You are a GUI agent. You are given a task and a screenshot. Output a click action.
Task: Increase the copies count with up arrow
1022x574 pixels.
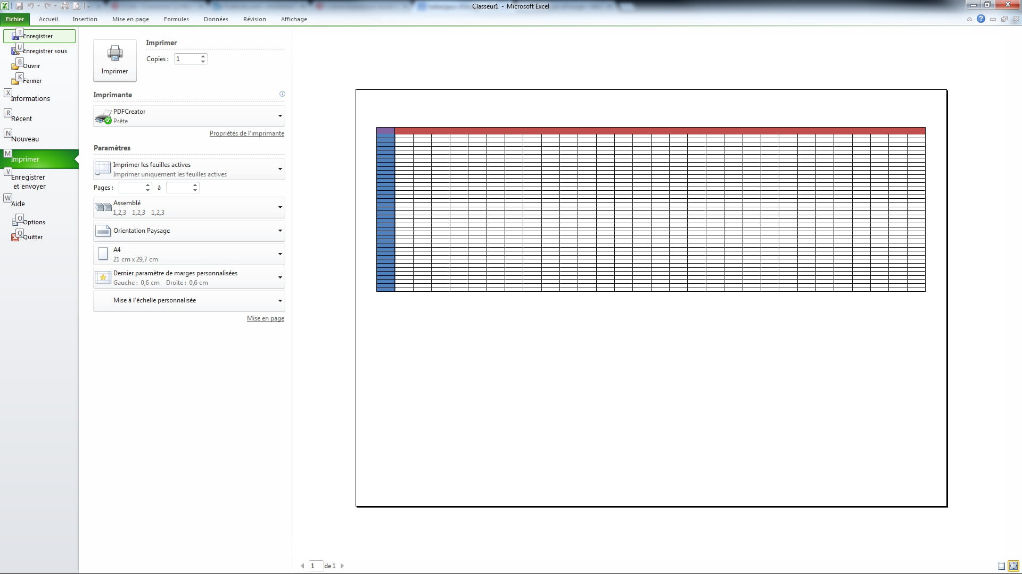click(203, 56)
